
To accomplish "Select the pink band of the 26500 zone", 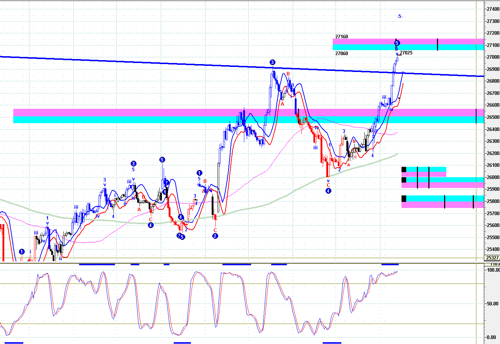I will [215, 112].
